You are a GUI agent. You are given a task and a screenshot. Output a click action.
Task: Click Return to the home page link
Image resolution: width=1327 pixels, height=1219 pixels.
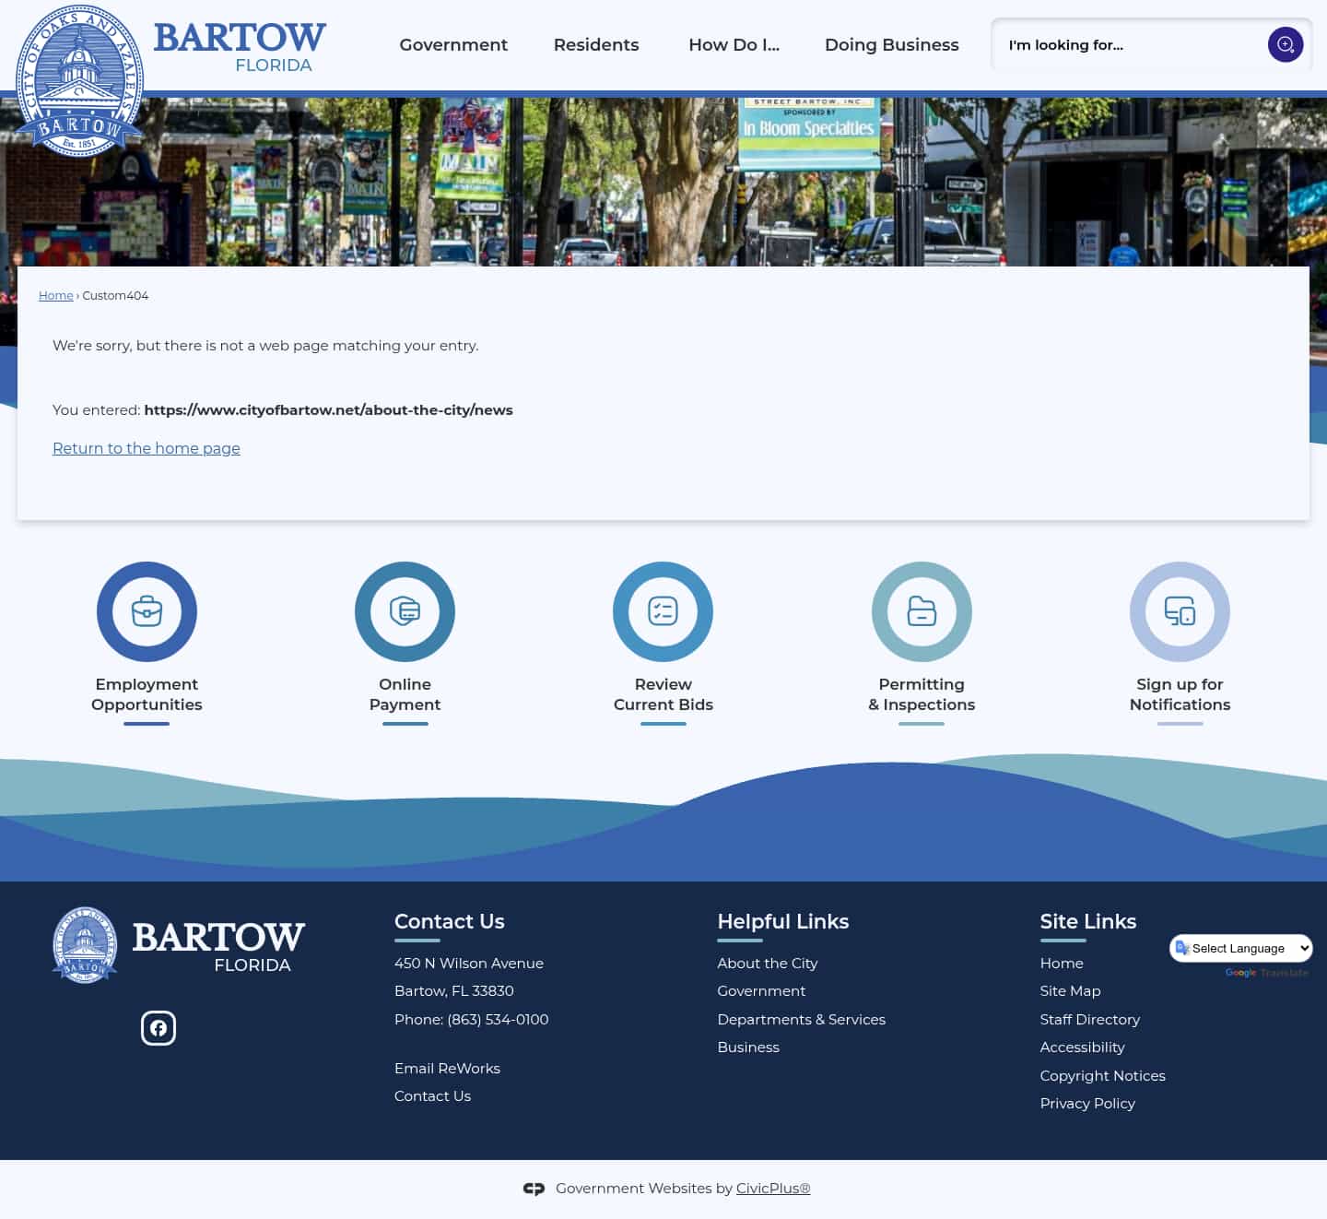146,448
